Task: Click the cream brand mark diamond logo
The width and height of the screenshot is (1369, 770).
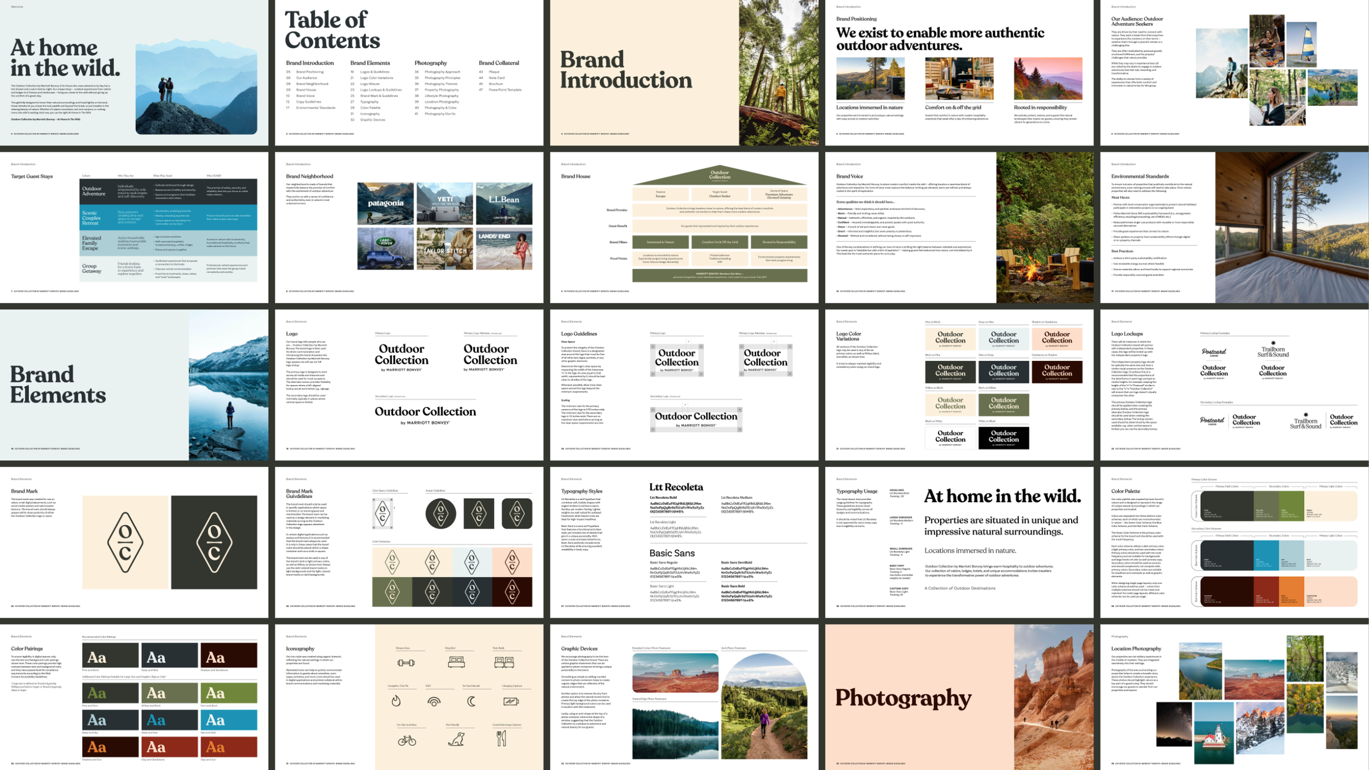Action: click(125, 542)
